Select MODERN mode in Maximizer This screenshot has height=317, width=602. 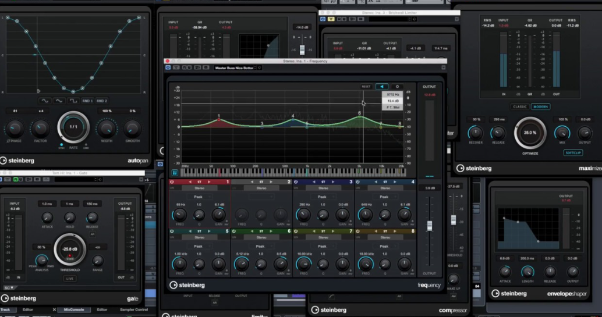point(540,106)
